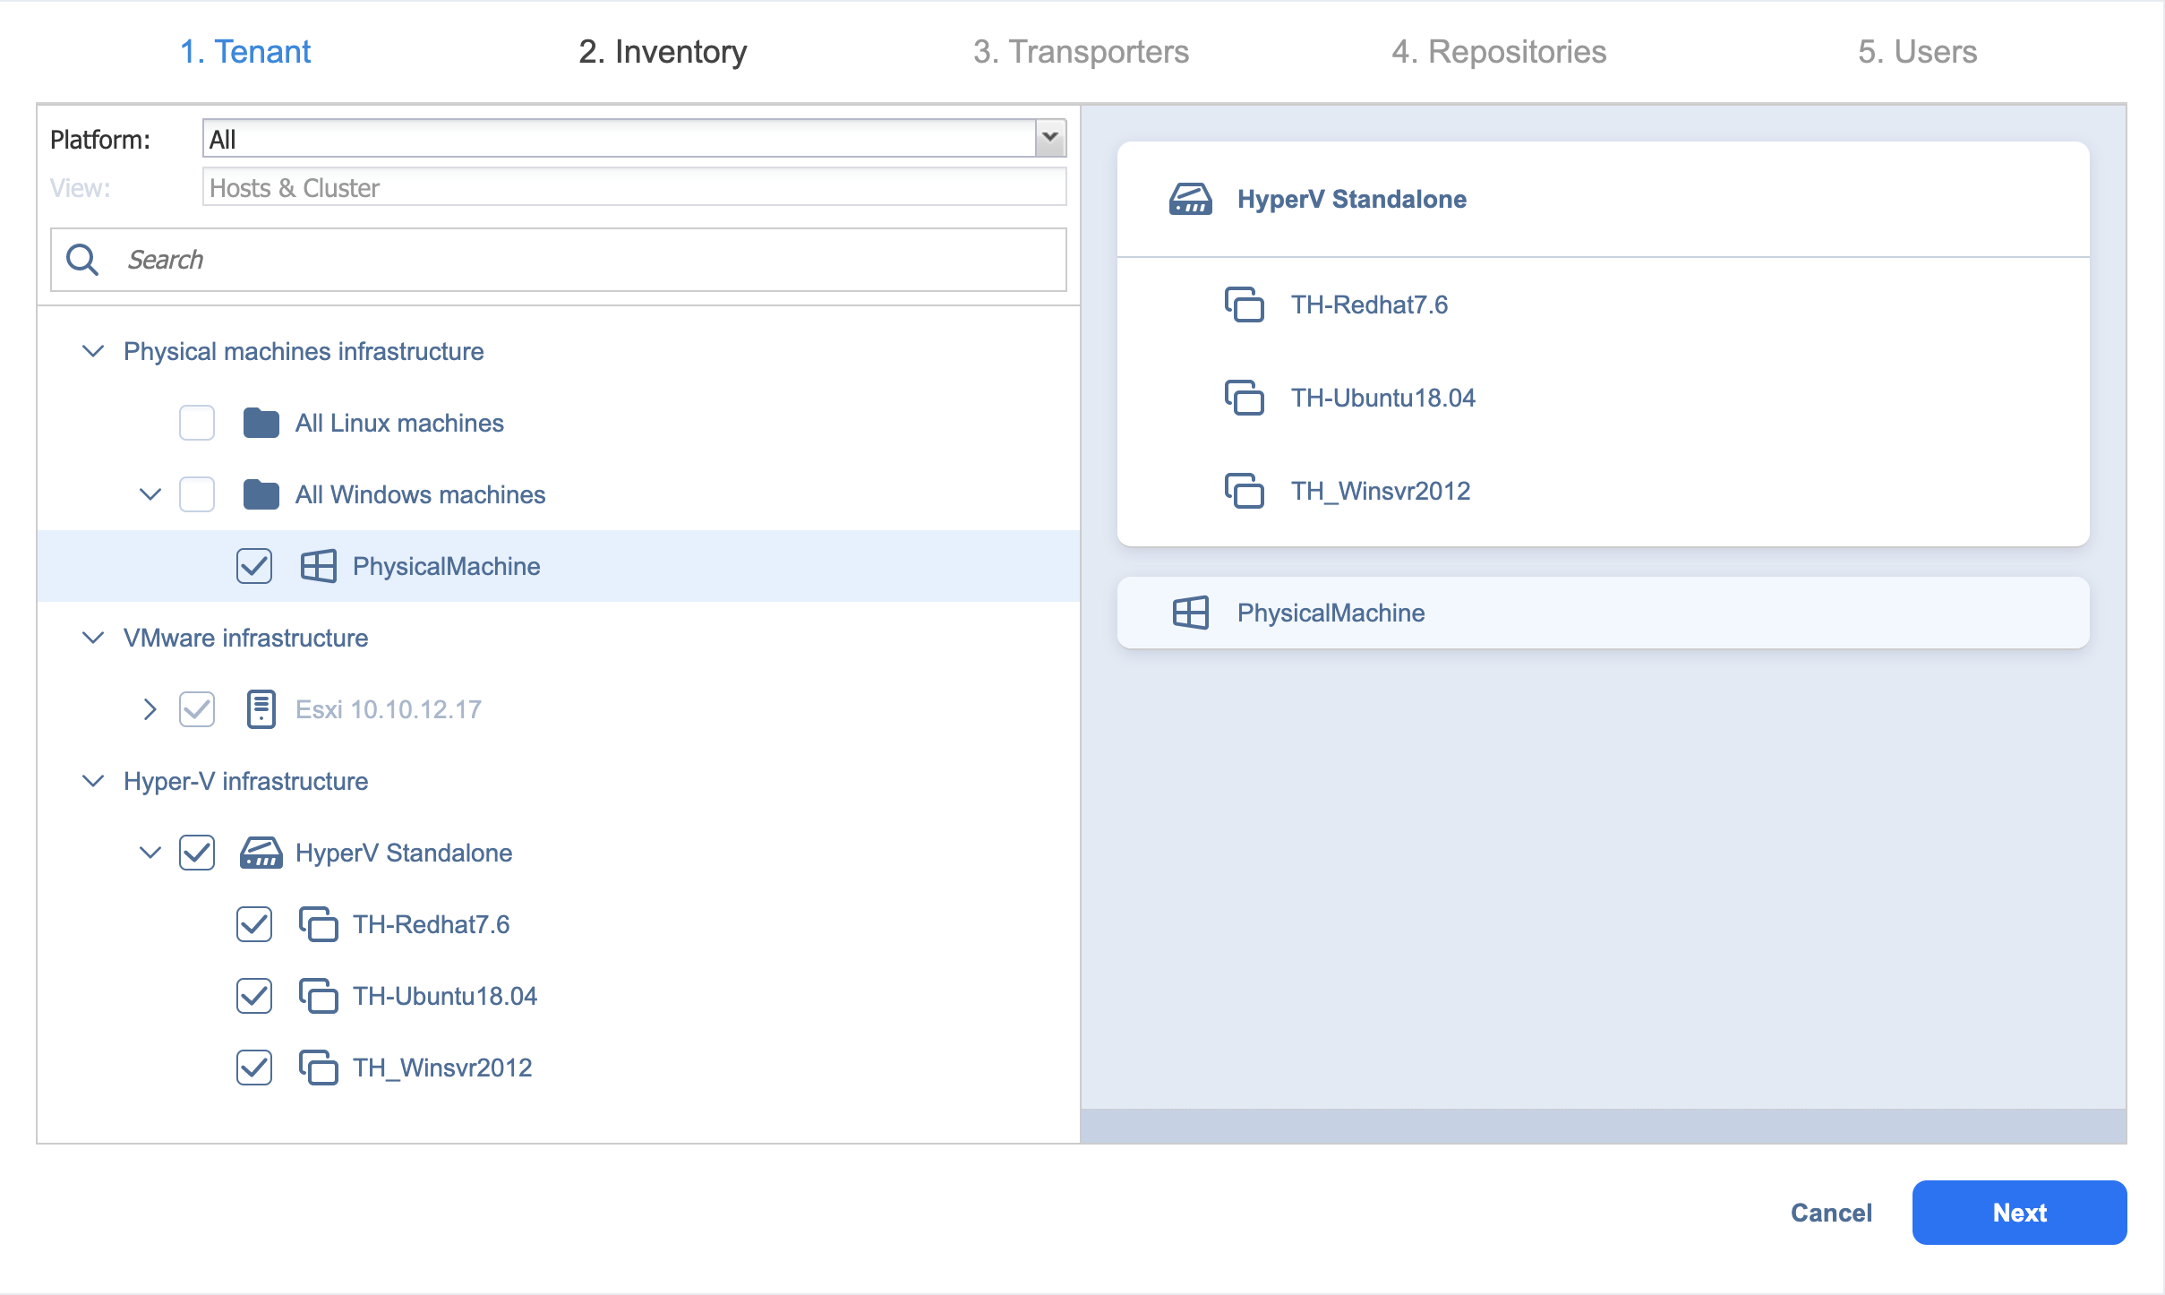Select PhysicalMachine row in tree
Image resolution: width=2165 pixels, height=1295 pixels.
(559, 566)
